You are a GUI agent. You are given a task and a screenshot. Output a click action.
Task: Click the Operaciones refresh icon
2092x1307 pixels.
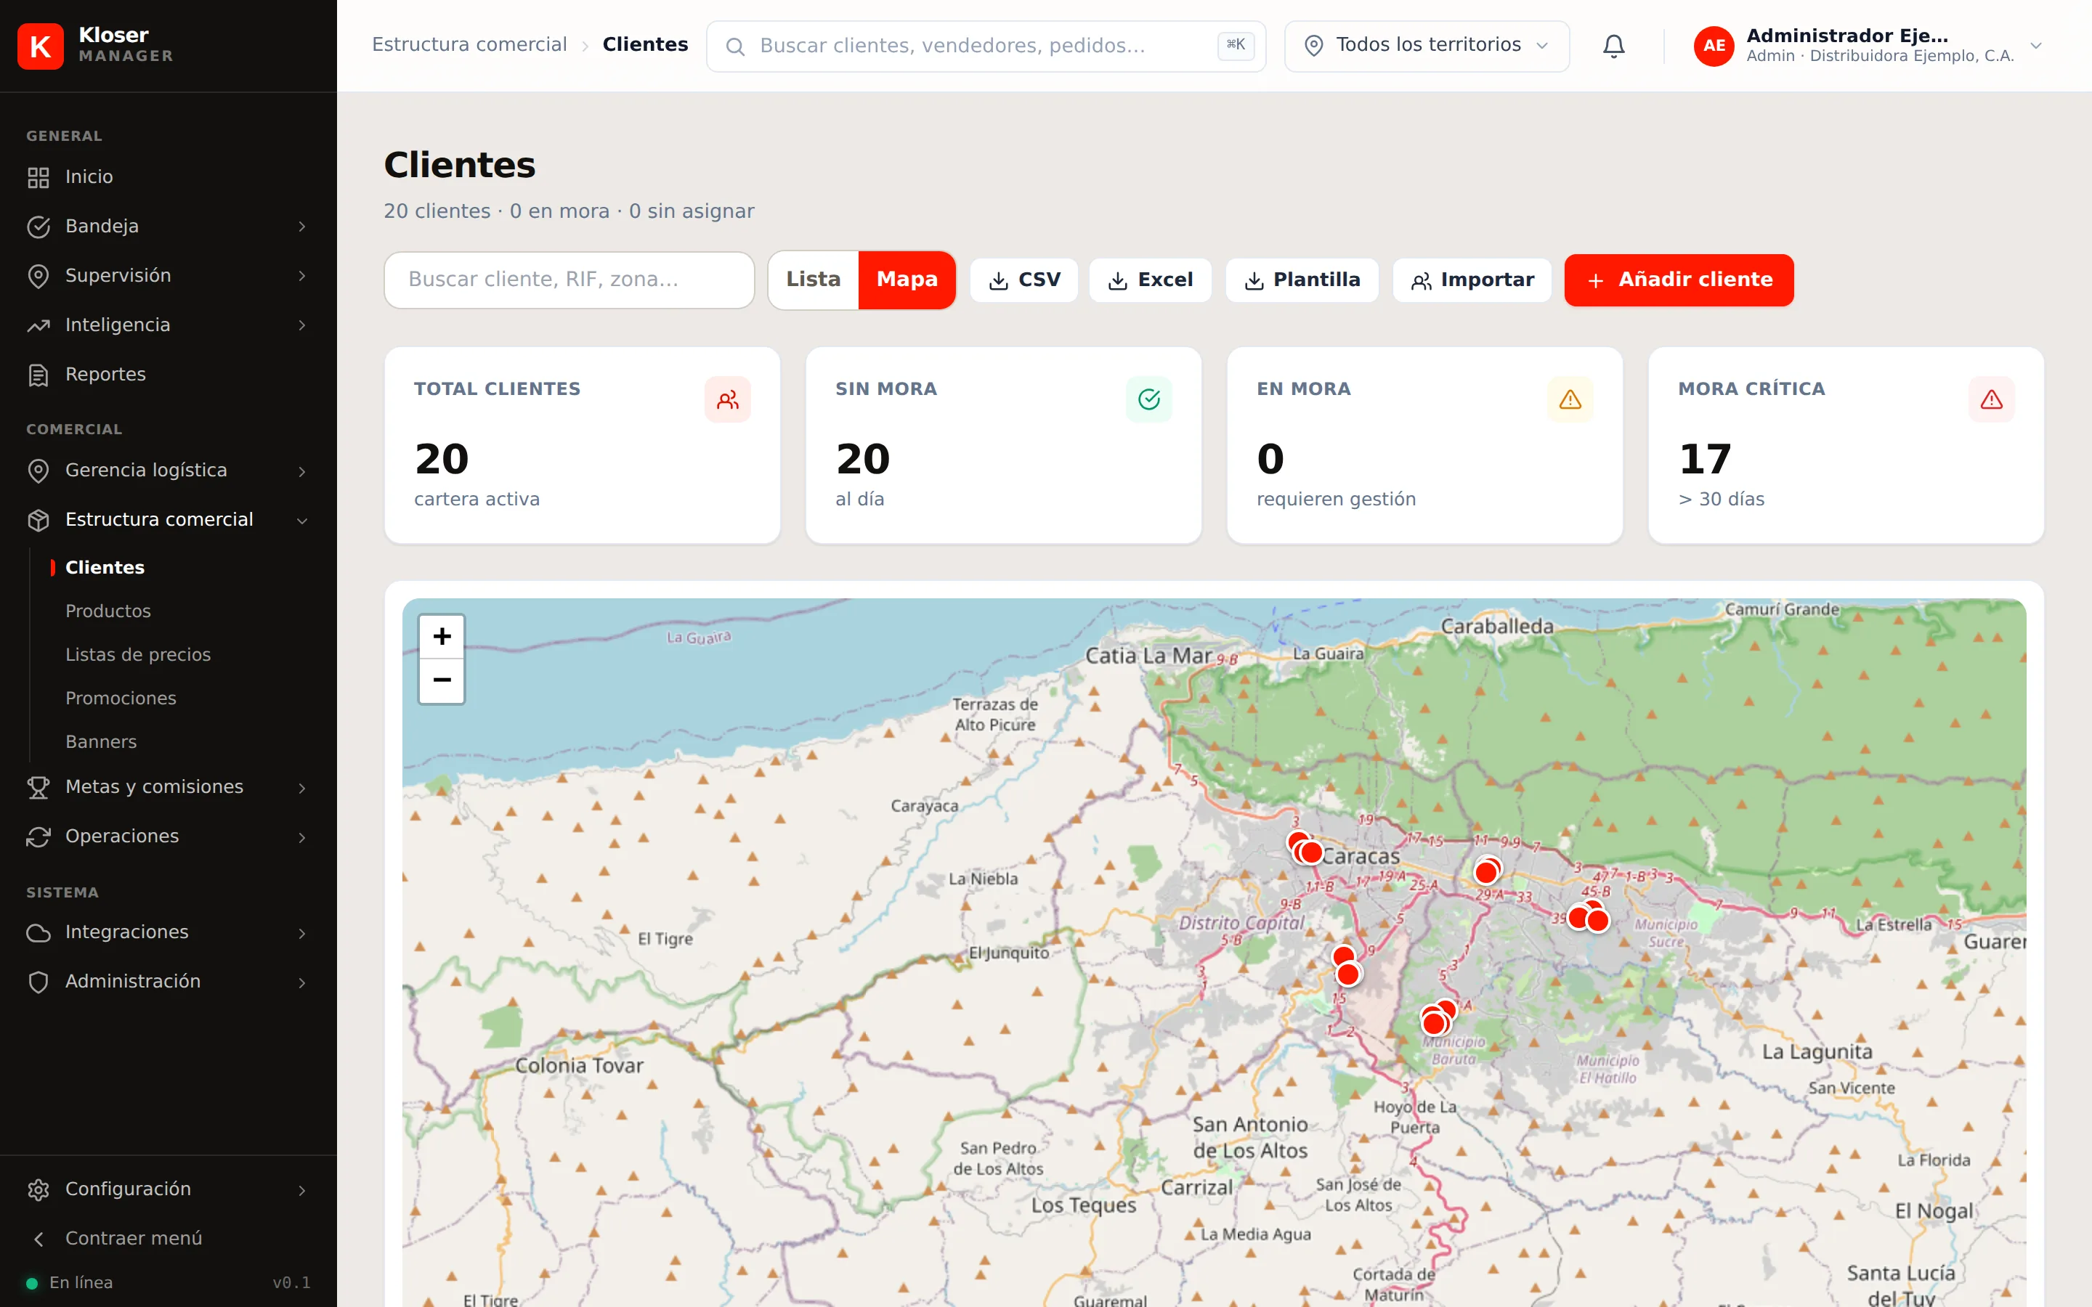(x=38, y=836)
